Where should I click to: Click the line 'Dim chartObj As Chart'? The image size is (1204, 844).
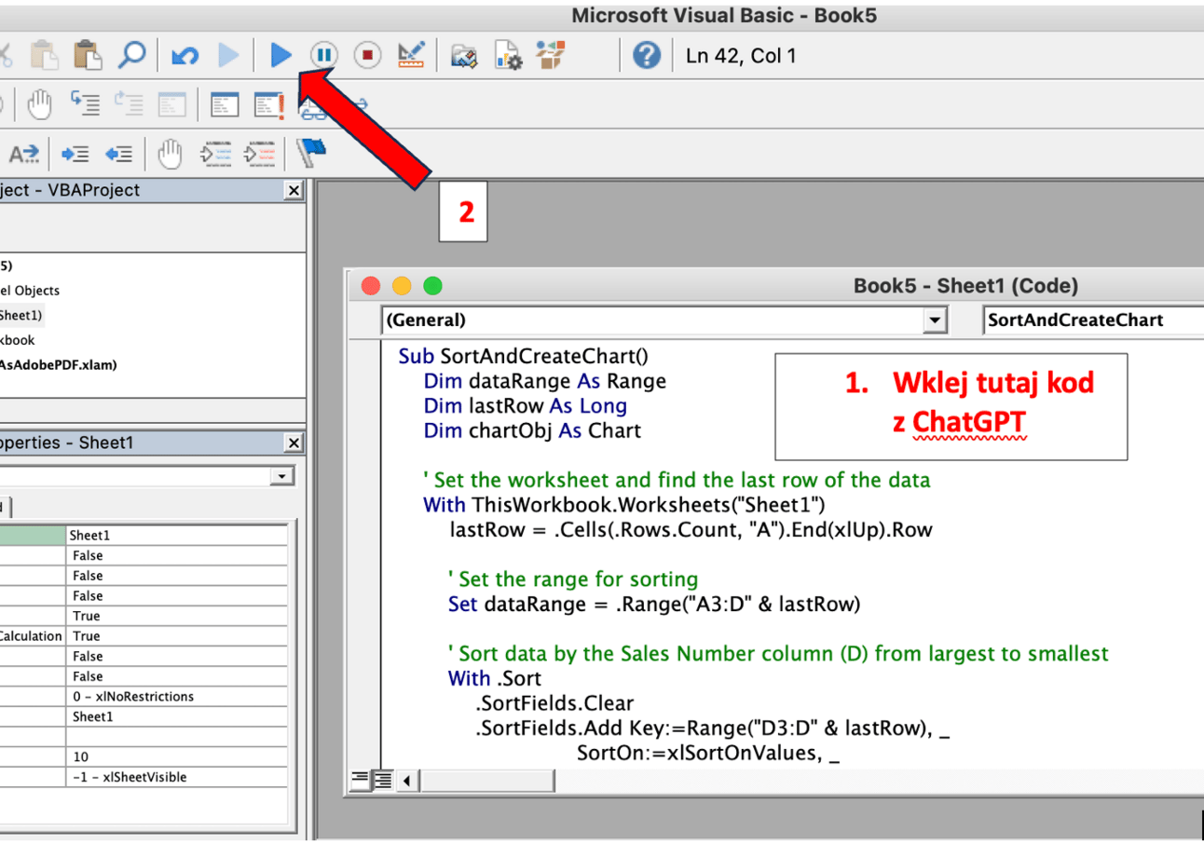point(532,431)
